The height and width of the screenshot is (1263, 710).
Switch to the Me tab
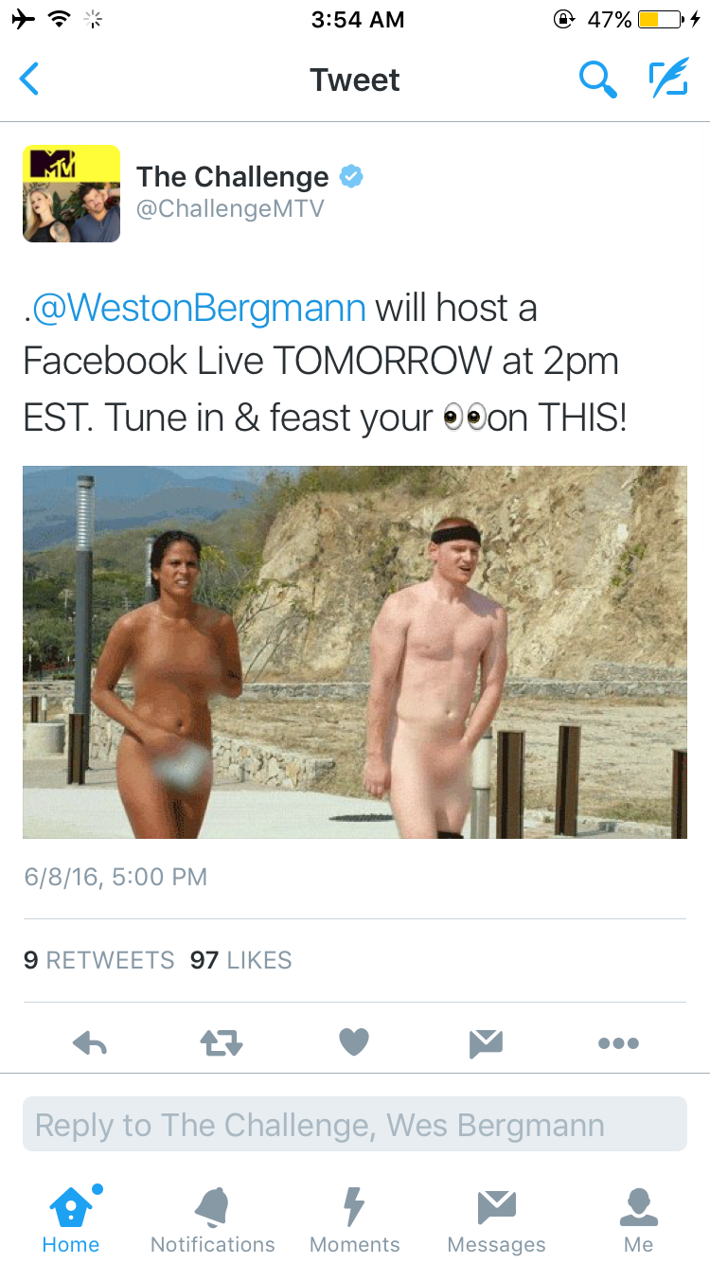(639, 1219)
